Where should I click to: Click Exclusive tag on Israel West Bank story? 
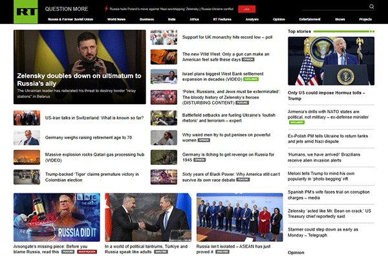pos(251,79)
